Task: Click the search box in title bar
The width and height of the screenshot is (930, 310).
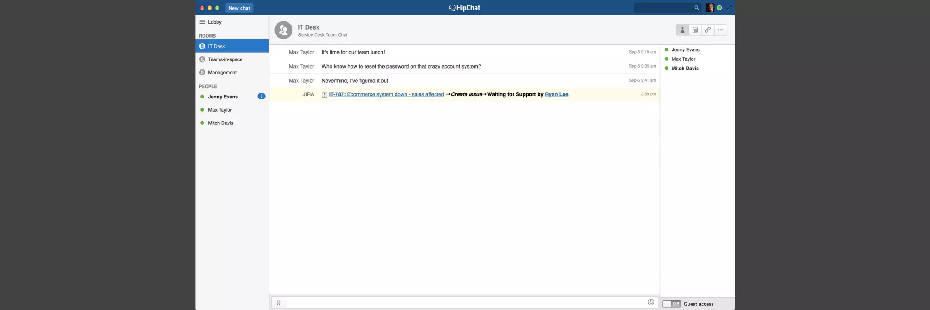Action: (x=668, y=8)
